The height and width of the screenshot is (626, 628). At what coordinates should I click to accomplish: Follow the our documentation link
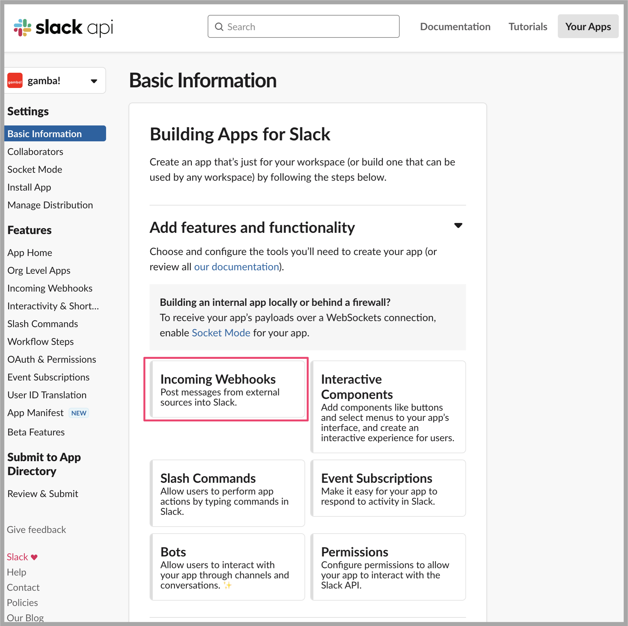tap(237, 267)
